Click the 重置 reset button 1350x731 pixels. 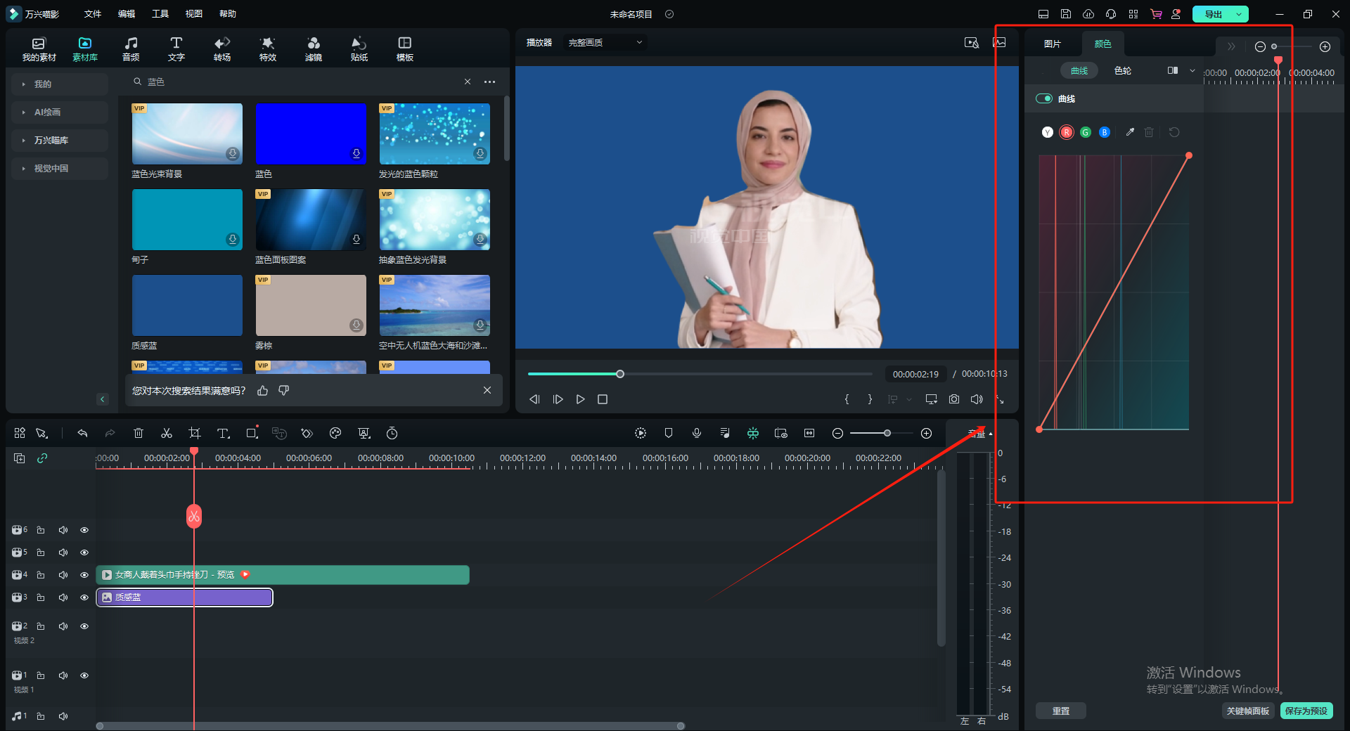point(1061,711)
